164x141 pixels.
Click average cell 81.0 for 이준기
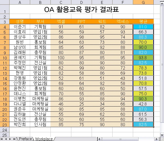coord(143,27)
